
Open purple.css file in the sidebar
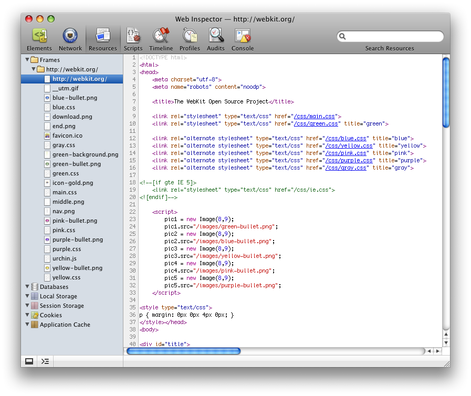coord(72,249)
